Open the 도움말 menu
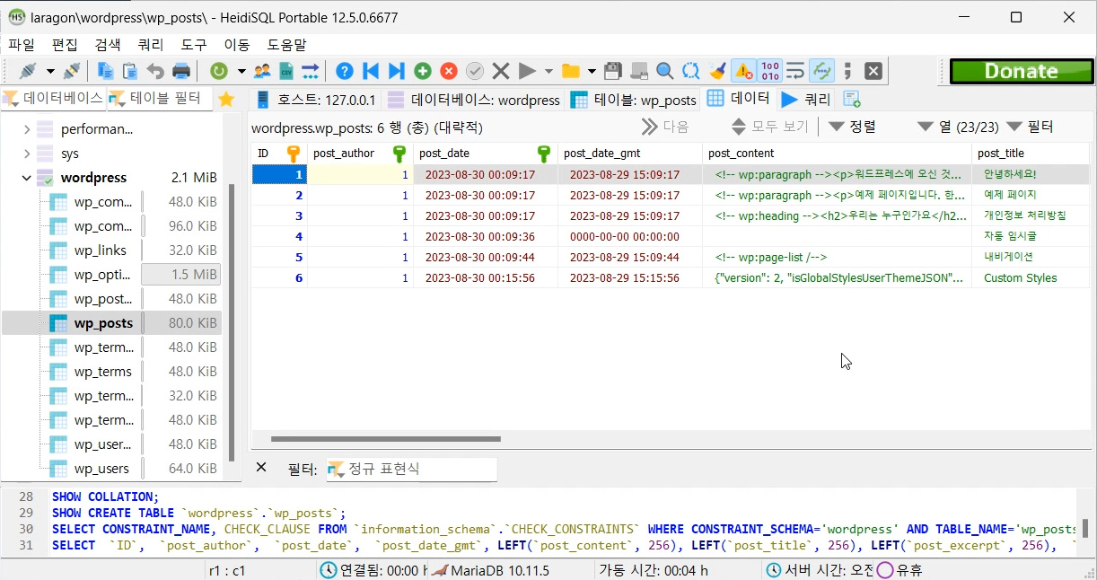The height and width of the screenshot is (580, 1097). pos(286,44)
